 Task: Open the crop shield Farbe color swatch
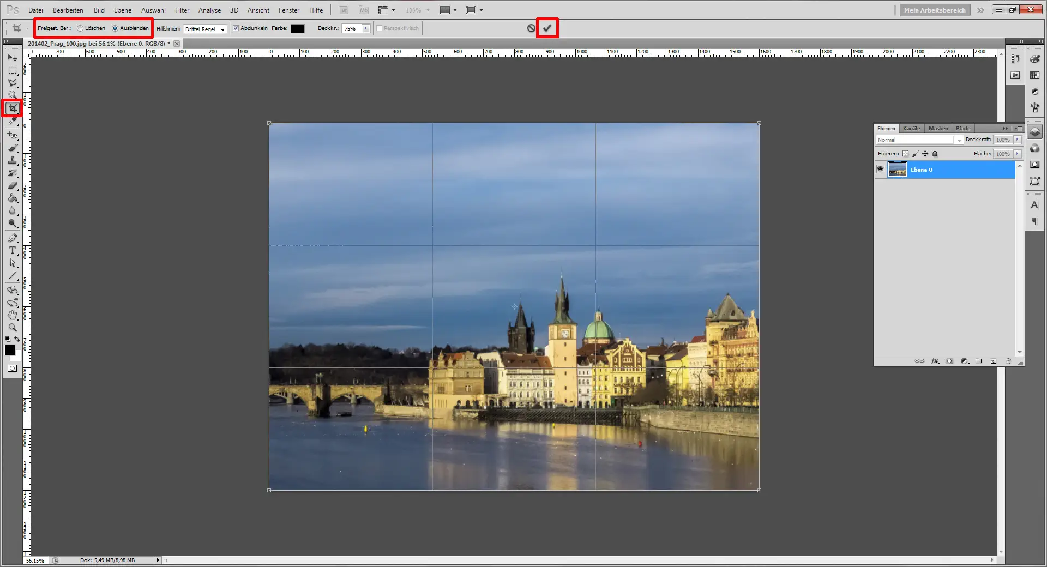click(298, 28)
